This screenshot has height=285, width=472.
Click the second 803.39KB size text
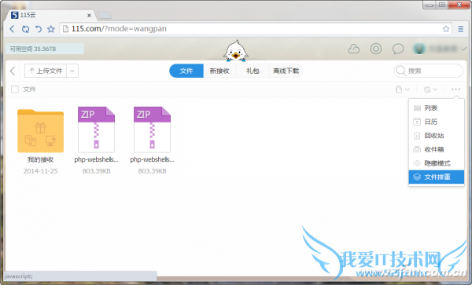click(x=152, y=171)
